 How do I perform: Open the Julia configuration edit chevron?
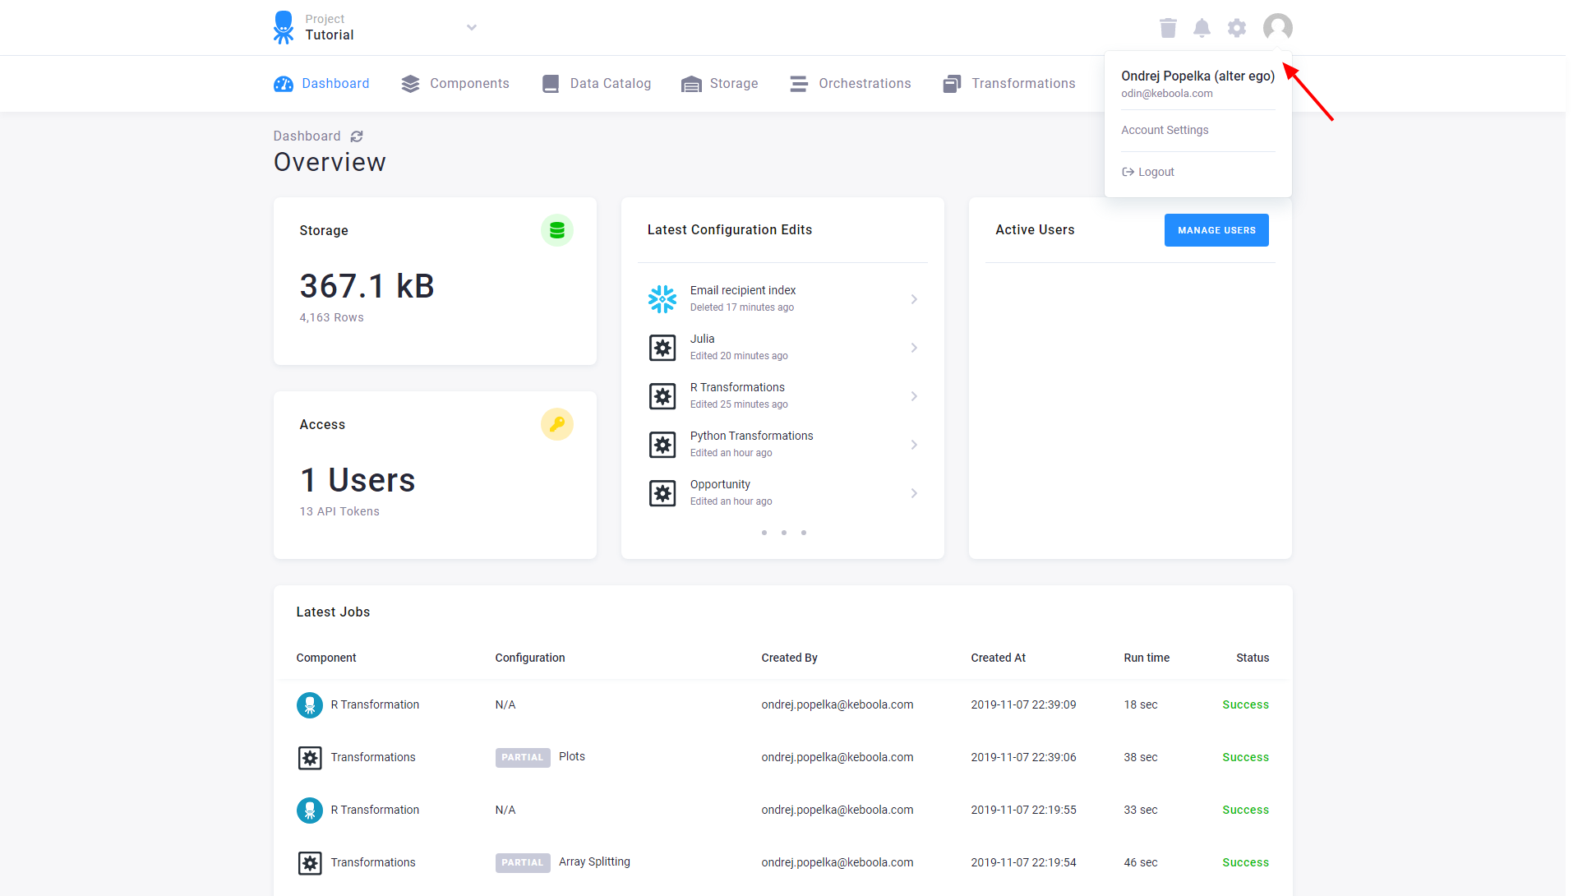pyautogui.click(x=914, y=348)
